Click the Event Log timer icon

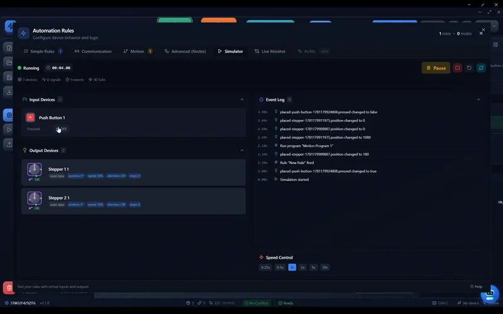[261, 100]
